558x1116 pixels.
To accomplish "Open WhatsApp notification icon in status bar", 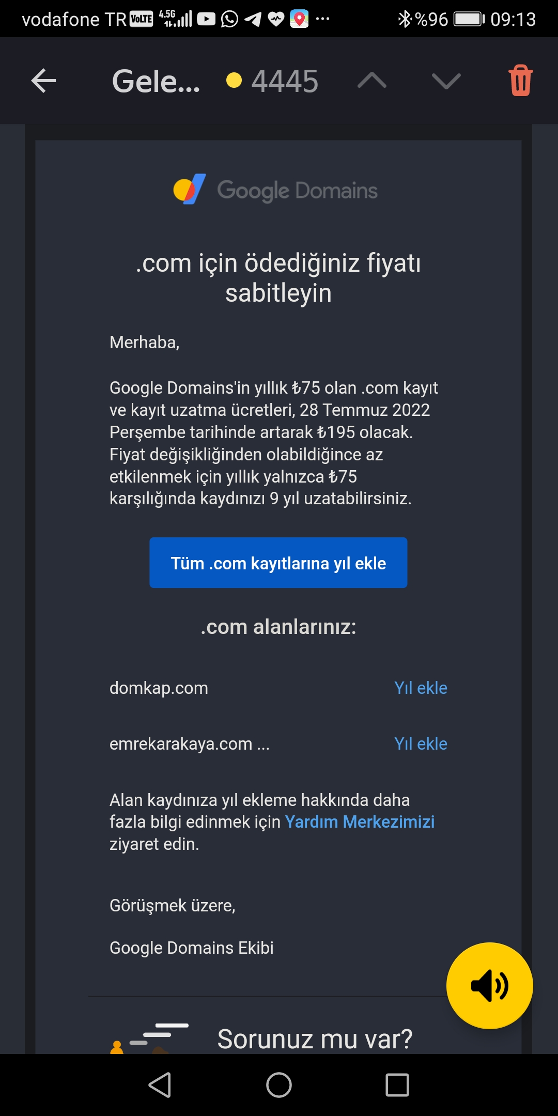I will pos(229,19).
